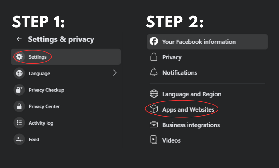Click the Language globe icon

click(x=19, y=73)
